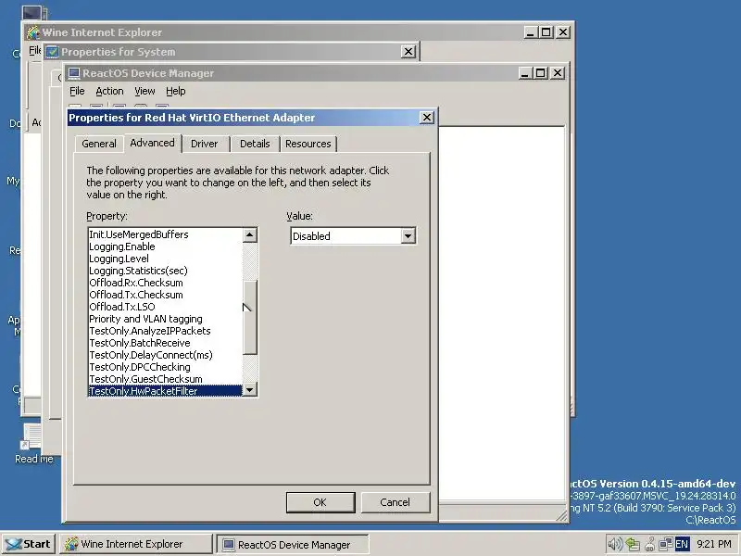The image size is (741, 556).
Task: Select TestOnly.HwPacketFilter property
Action: point(165,391)
